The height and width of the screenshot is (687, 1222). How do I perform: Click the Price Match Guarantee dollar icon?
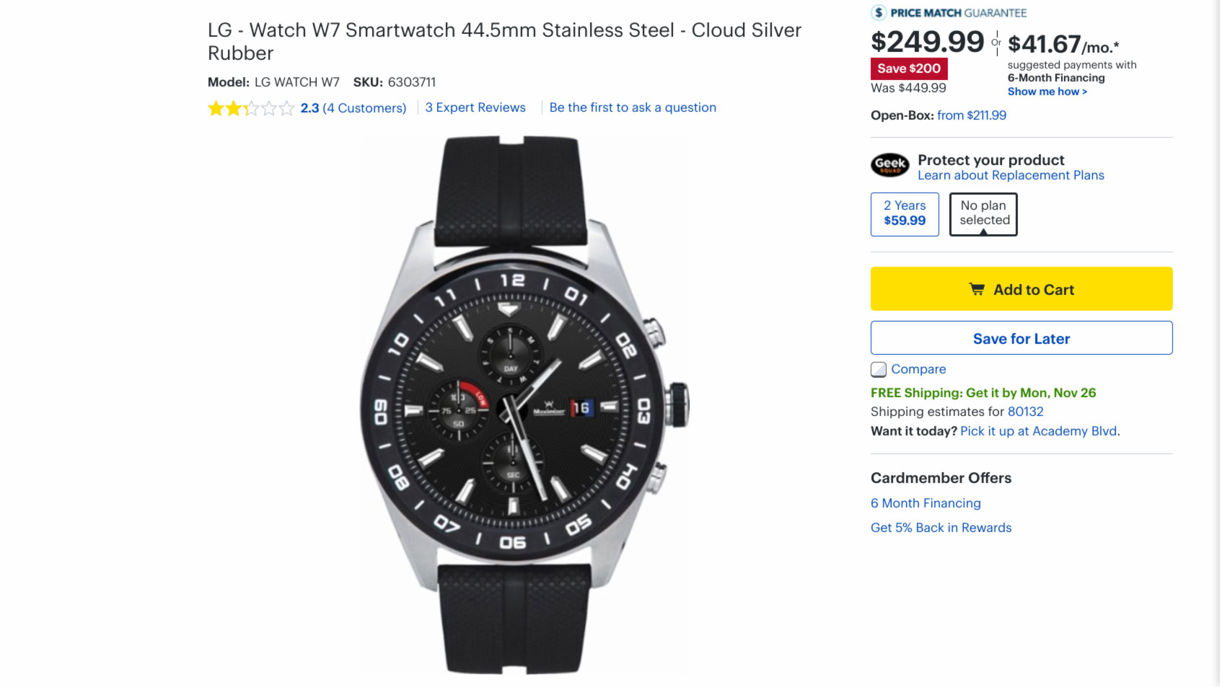click(x=879, y=13)
